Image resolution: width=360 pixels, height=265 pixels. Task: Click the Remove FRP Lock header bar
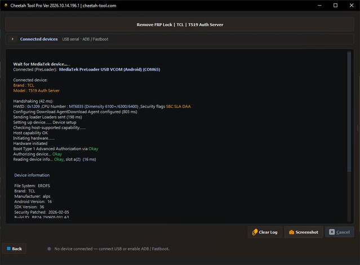pyautogui.click(x=180, y=25)
